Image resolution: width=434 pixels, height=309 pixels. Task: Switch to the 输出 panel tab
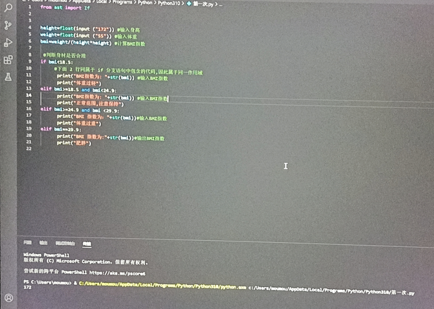tap(44, 243)
